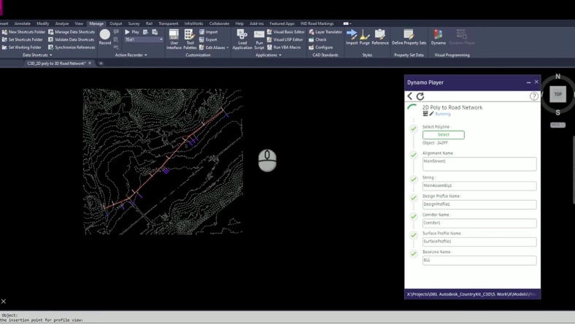Click Corridor Name input field
This screenshot has width=575, height=324.
coord(479,223)
